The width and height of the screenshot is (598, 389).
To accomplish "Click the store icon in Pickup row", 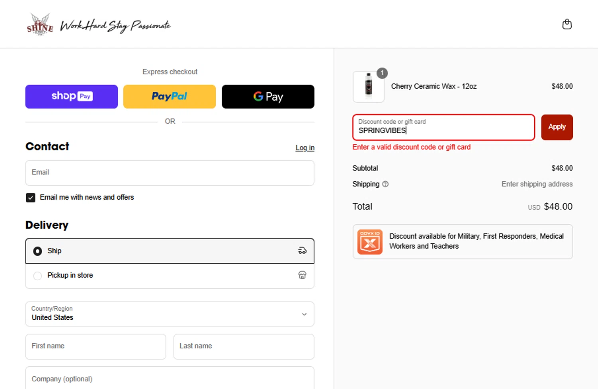I will [302, 275].
